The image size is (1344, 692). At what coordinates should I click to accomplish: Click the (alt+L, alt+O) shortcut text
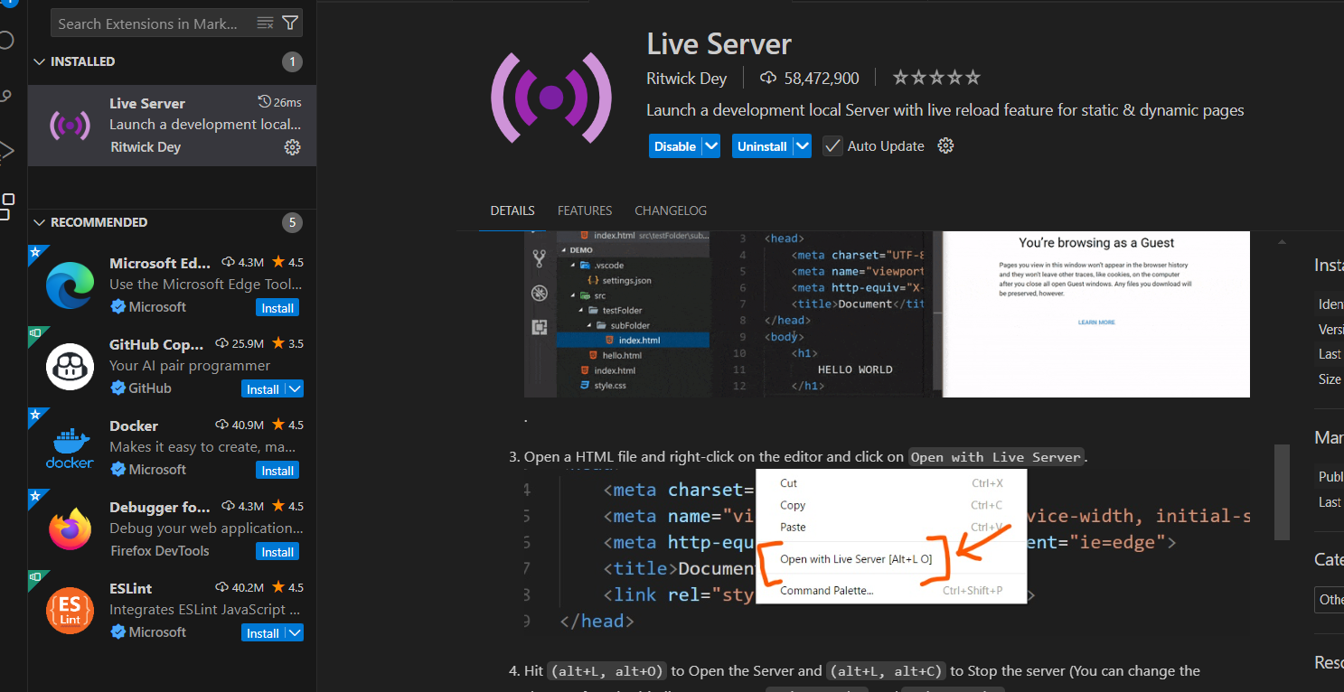pyautogui.click(x=607, y=671)
